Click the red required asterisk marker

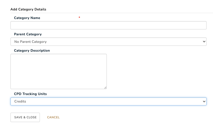point(79,17)
